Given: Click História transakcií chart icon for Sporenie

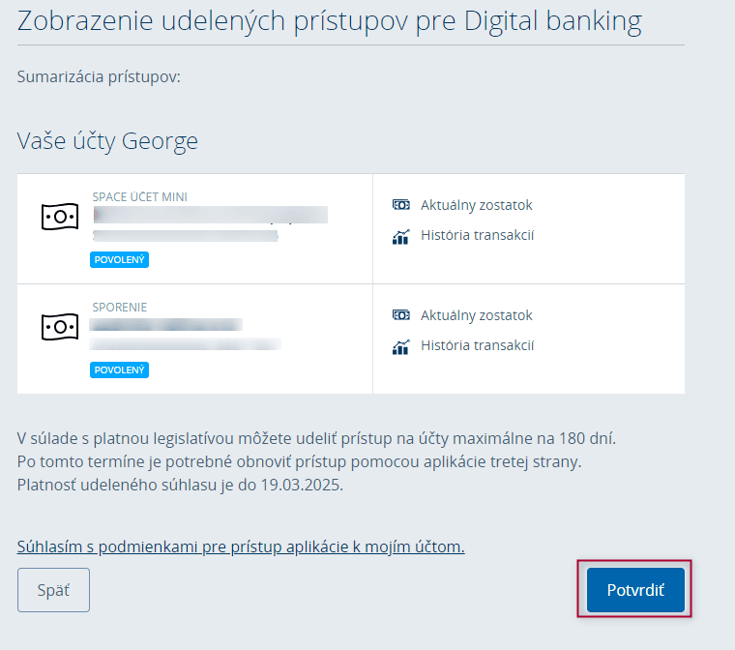Looking at the screenshot, I should coord(400,346).
